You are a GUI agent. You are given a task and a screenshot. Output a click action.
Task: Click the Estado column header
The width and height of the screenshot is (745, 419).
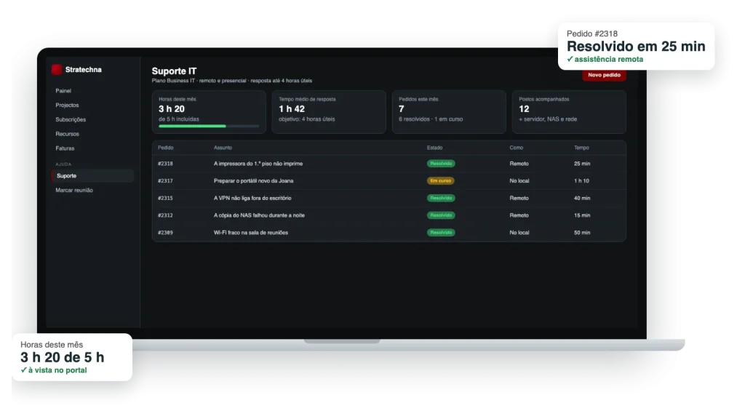tap(434, 148)
